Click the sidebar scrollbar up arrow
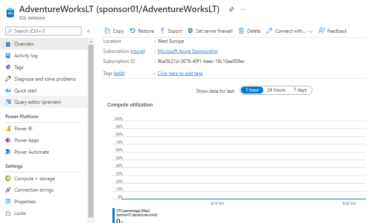This screenshot has width=366, height=223. tap(91, 42)
